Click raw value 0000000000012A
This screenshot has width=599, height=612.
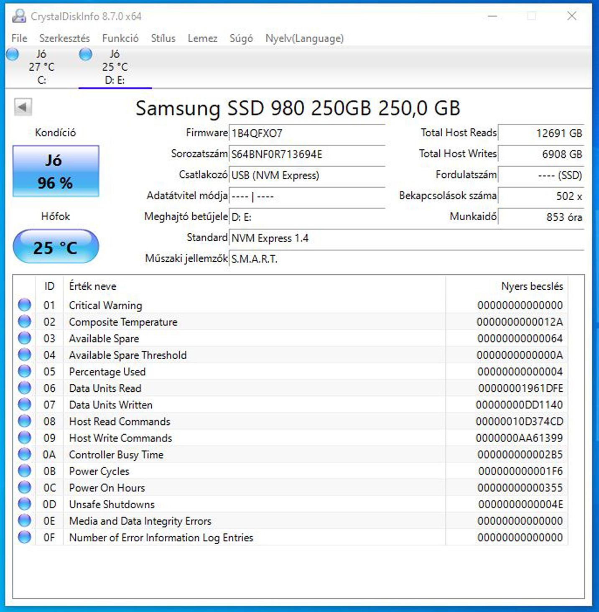click(x=520, y=322)
